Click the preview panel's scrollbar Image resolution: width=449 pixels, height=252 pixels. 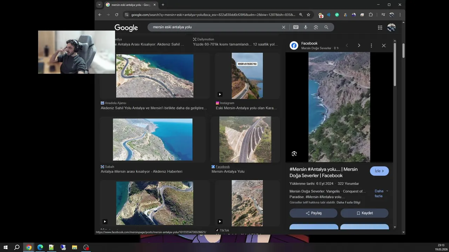[x=395, y=65]
